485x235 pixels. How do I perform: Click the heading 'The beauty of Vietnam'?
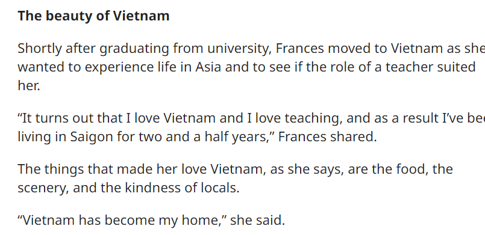pos(93,16)
